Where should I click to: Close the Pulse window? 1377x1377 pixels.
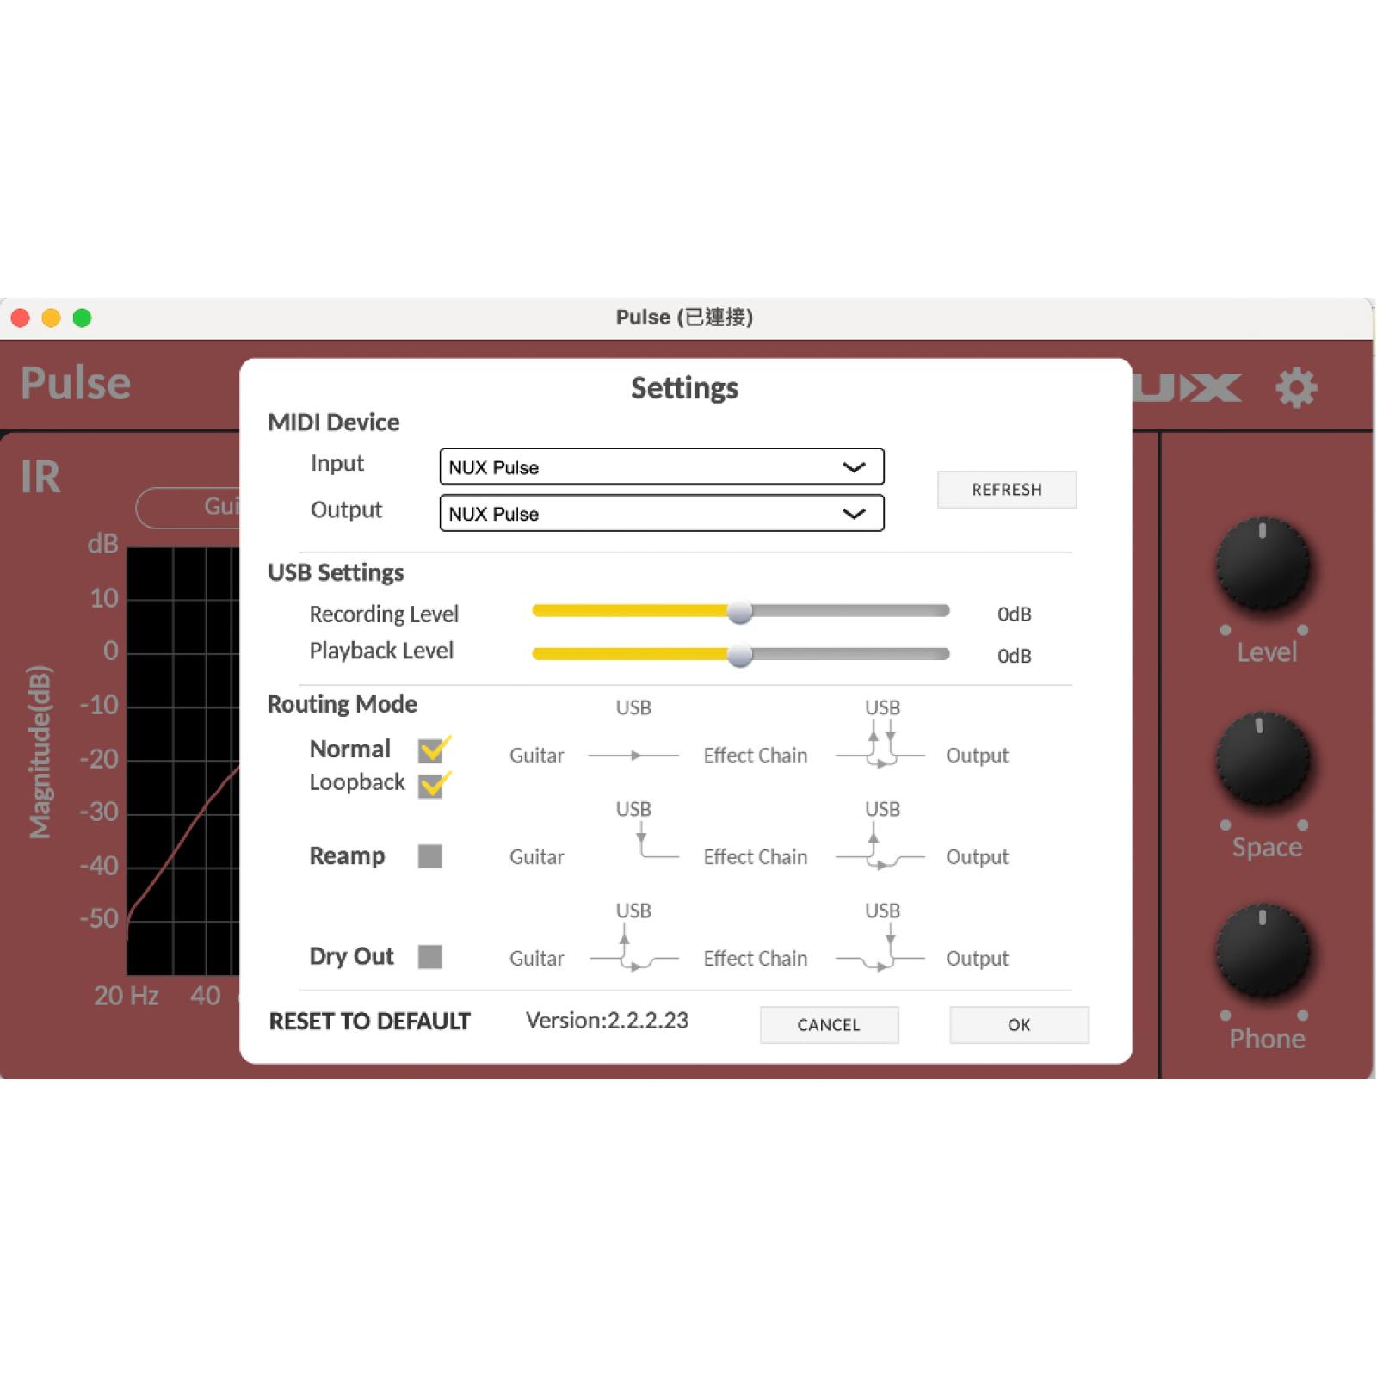(x=21, y=318)
